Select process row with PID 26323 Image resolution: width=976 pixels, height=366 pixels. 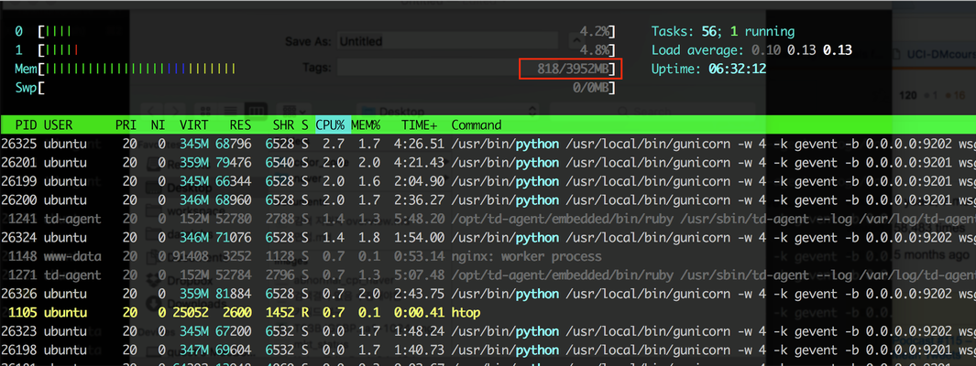coord(488,330)
